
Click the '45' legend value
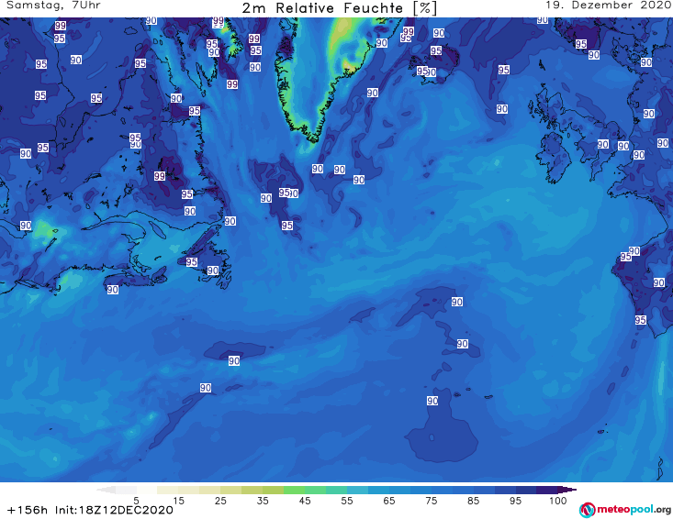point(304,501)
